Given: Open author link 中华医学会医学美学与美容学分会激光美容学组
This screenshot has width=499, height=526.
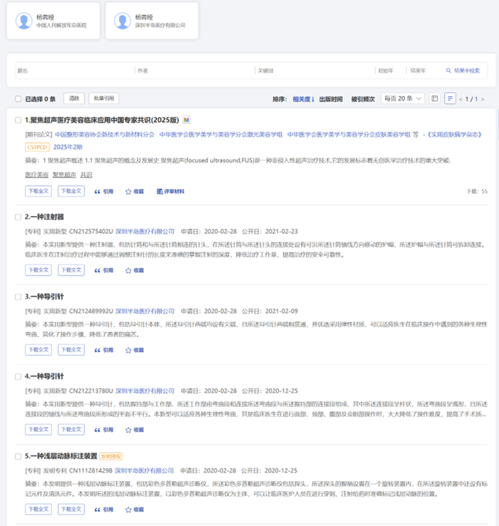Looking at the screenshot, I should click(221, 135).
